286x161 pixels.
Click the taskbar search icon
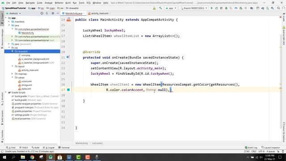[13, 157]
